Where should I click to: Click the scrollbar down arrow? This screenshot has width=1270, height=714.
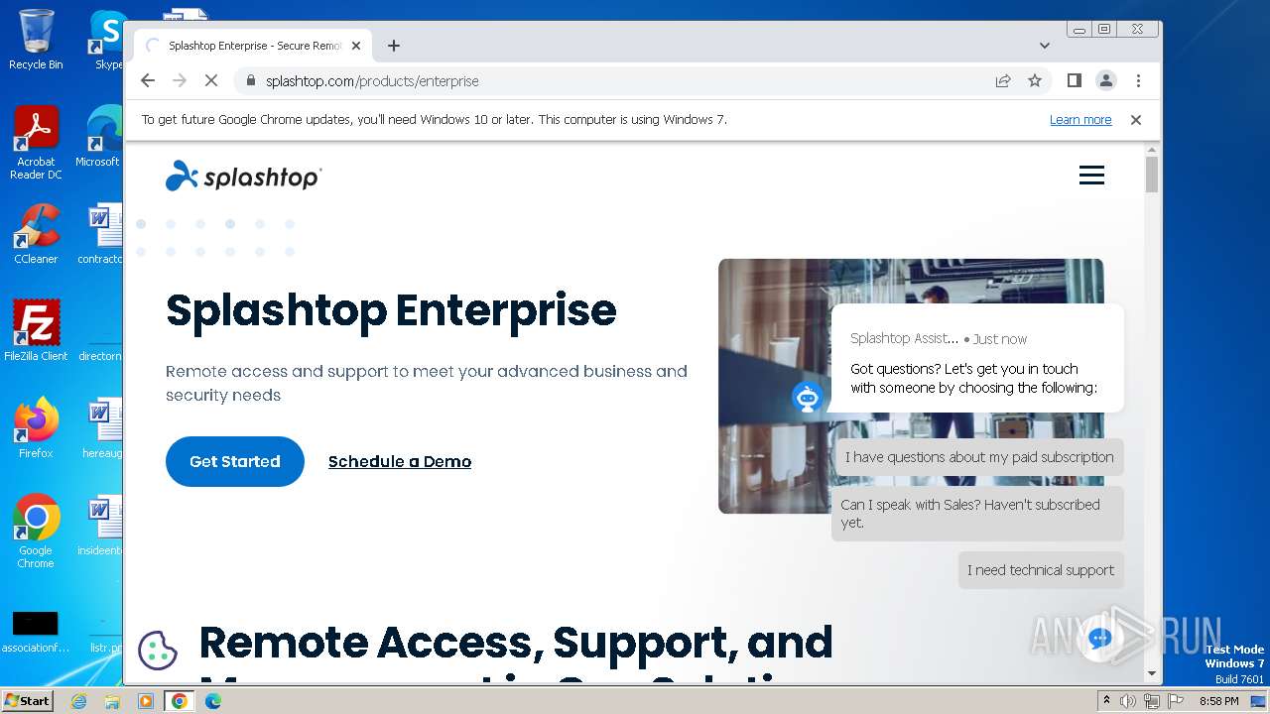pyautogui.click(x=1151, y=673)
